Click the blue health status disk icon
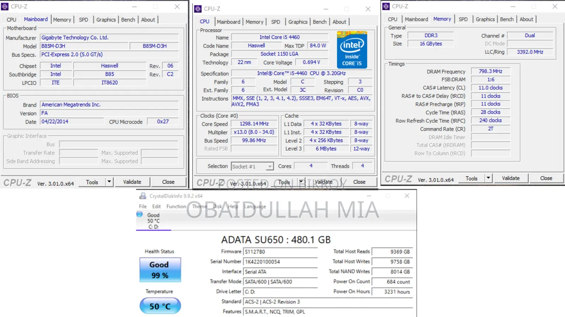The width and height of the screenshot is (565, 317). [139, 214]
